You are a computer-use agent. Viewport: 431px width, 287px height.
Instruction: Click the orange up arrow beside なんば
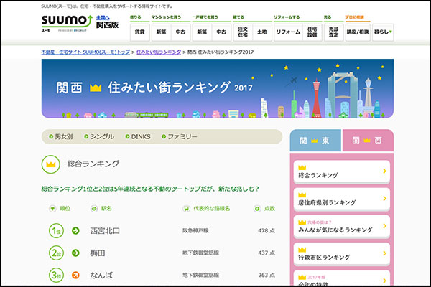76,275
